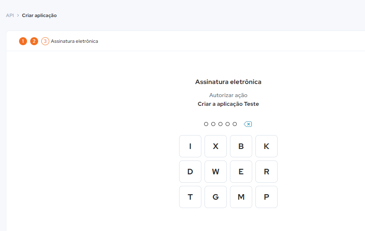Image resolution: width=365 pixels, height=231 pixels.
Task: Click the backspace delete icon
Action: click(x=248, y=124)
